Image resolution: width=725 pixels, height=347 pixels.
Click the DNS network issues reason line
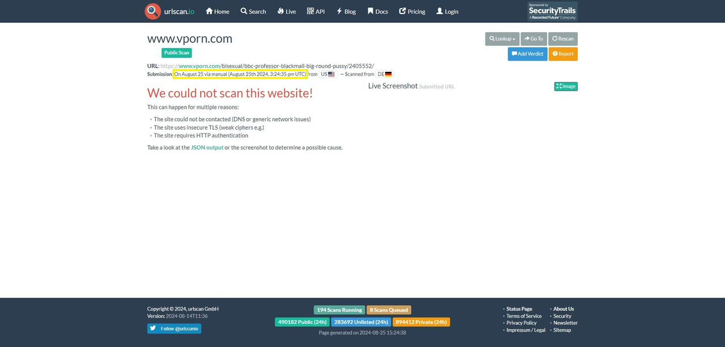(232, 119)
